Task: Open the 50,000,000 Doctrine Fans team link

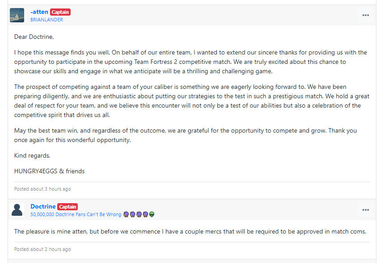Action: click(76, 214)
